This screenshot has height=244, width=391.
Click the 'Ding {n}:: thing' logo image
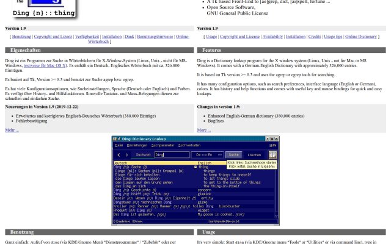pos(44,9)
